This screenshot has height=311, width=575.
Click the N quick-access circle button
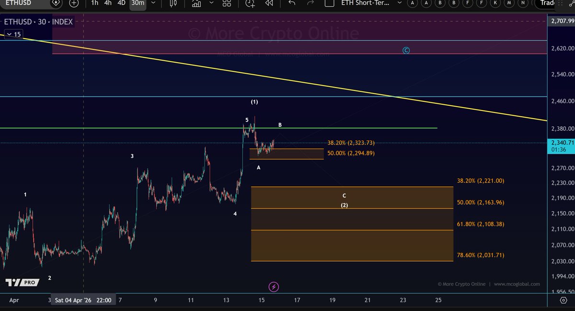pyautogui.click(x=524, y=3)
